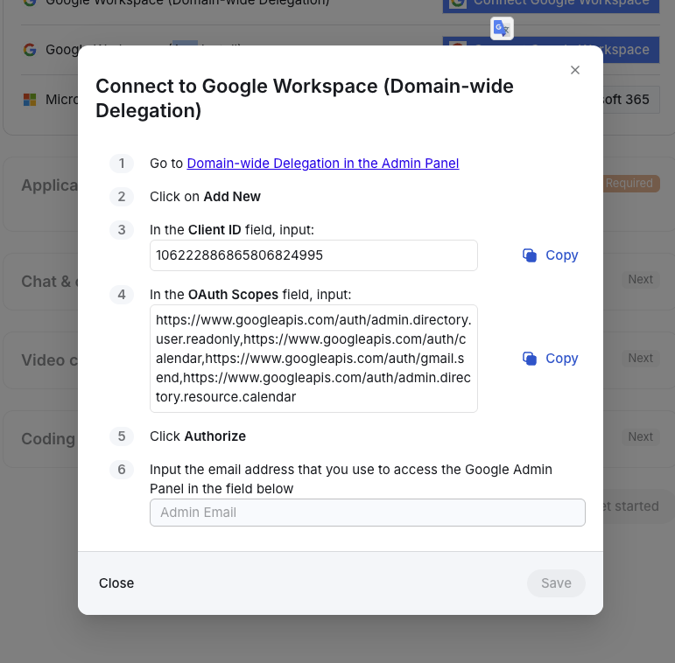
Task: Click the Next badge on Coding row
Action: (x=640, y=436)
